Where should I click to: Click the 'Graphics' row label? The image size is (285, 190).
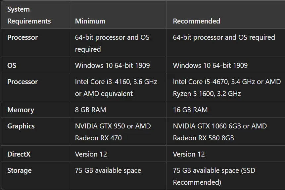pyautogui.click(x=21, y=126)
